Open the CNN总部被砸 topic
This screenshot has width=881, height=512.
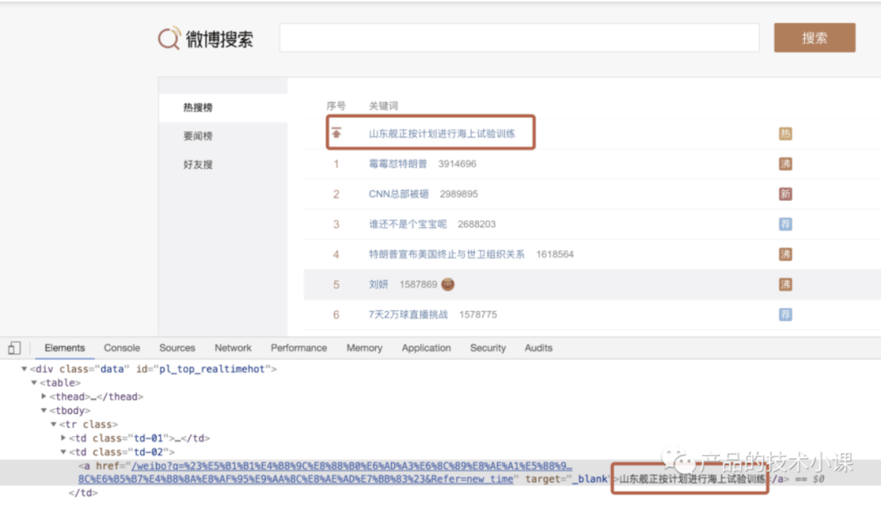(398, 194)
